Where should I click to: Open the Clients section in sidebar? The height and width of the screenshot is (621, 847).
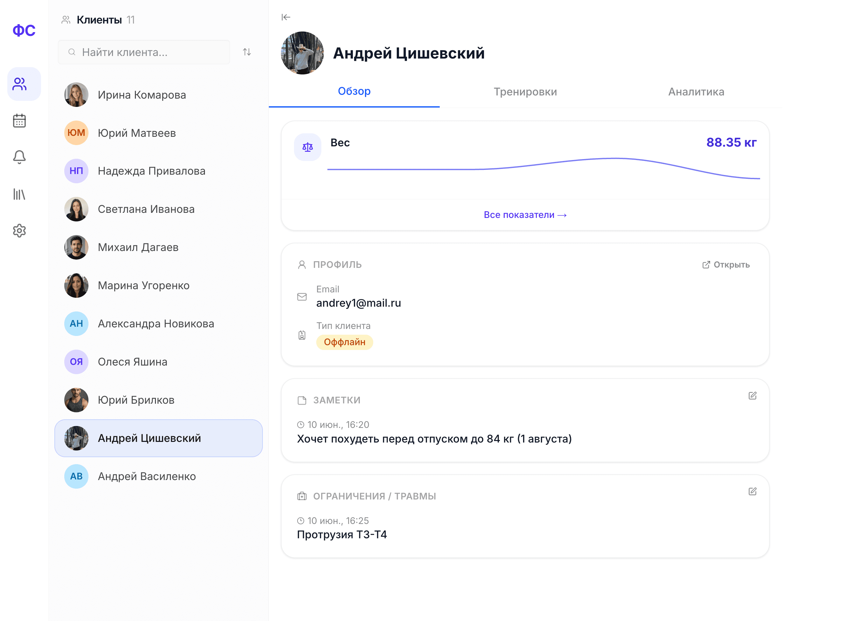[x=24, y=84]
